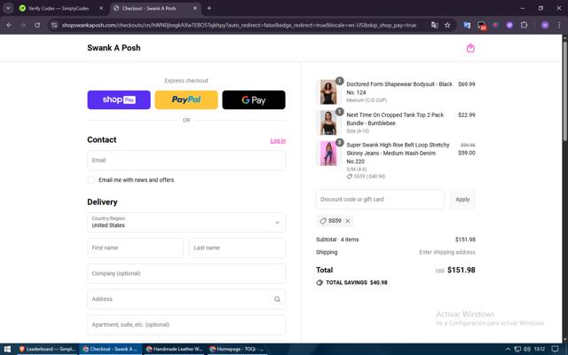Reload the page with the refresh icon
Image resolution: width=568 pixels, height=355 pixels.
(x=37, y=25)
